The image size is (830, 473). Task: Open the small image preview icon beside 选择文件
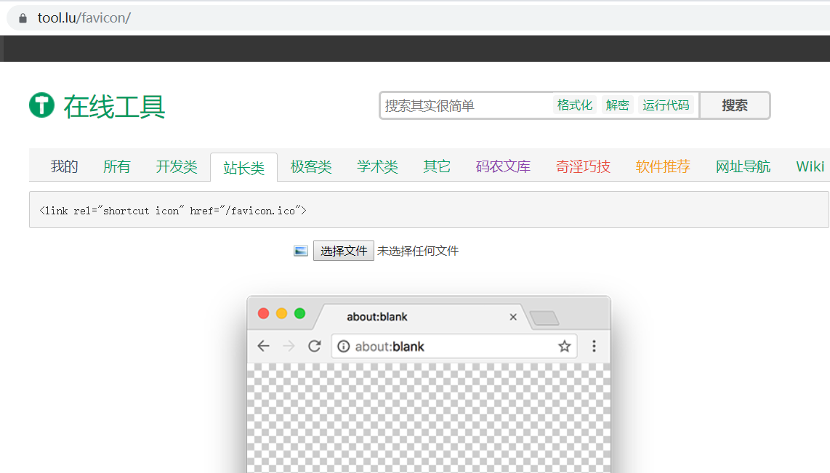click(x=300, y=250)
